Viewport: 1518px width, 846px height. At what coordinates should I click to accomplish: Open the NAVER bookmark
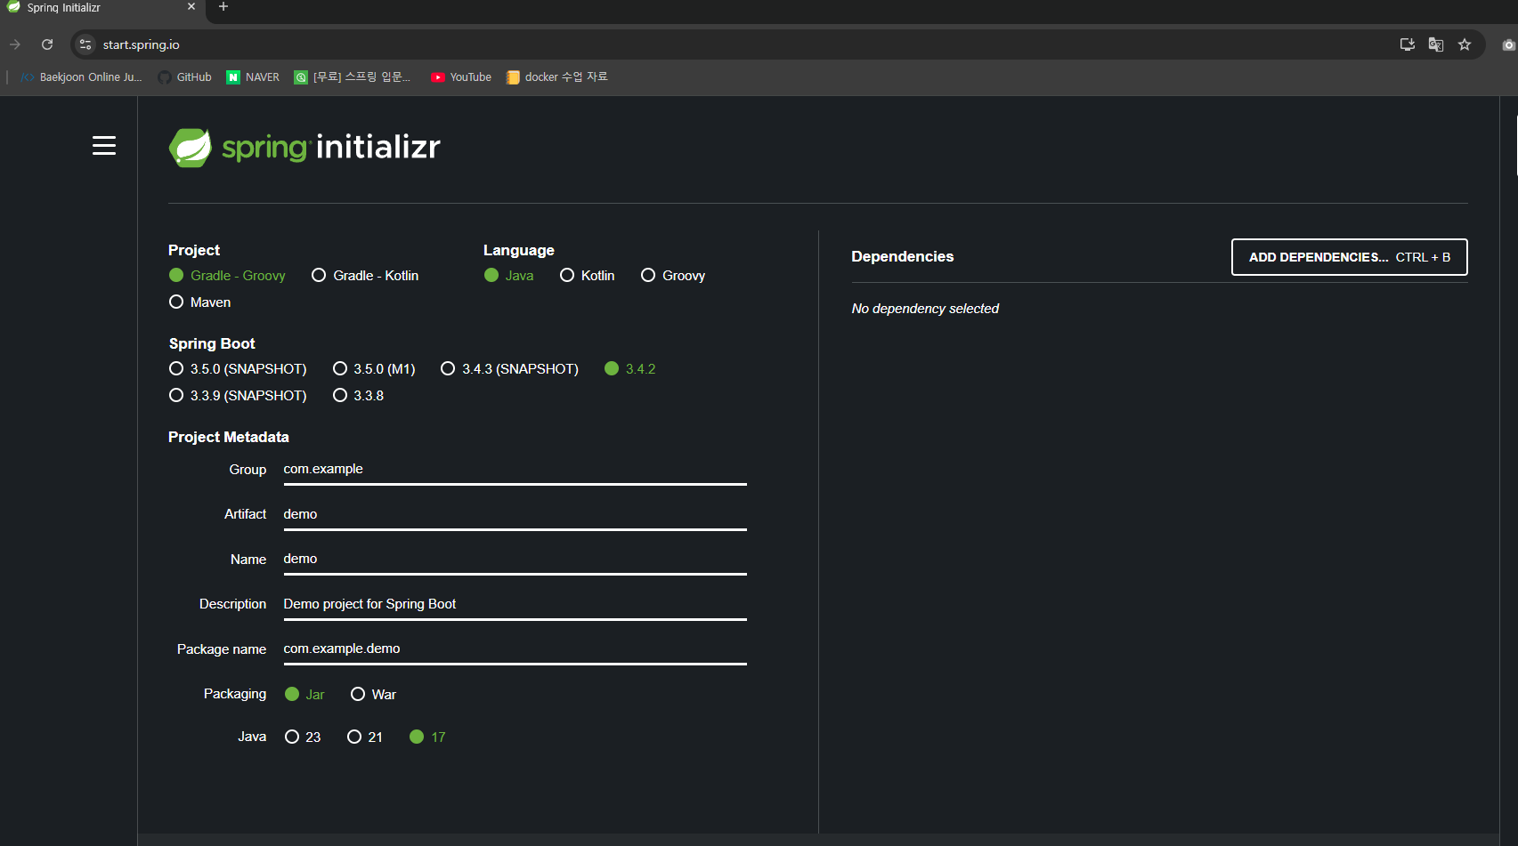coord(253,77)
